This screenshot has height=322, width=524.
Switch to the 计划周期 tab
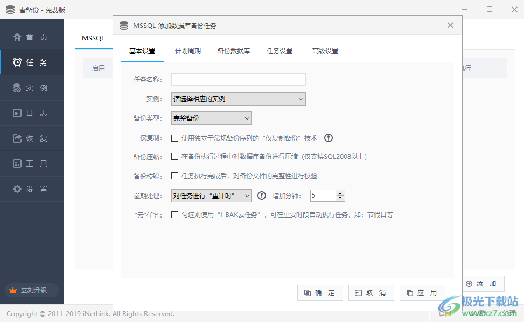click(x=188, y=51)
